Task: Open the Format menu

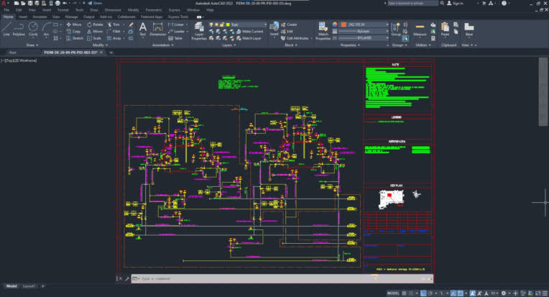Action: tap(63, 10)
